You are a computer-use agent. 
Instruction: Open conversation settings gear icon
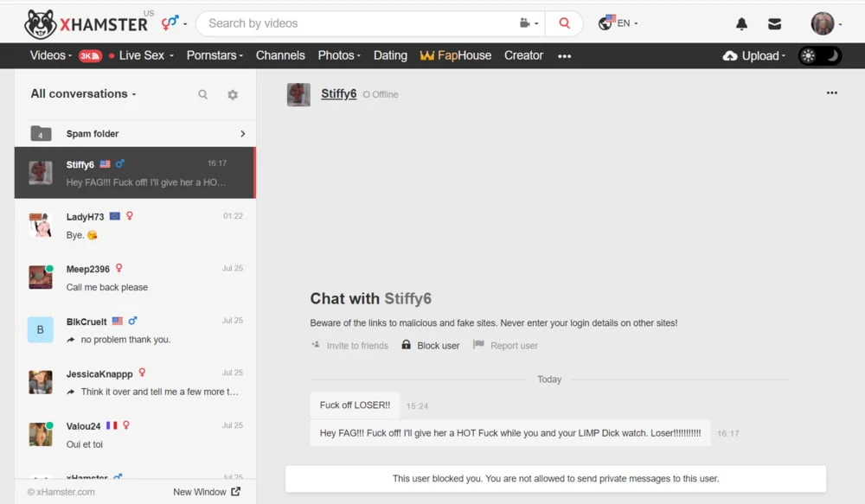[233, 94]
